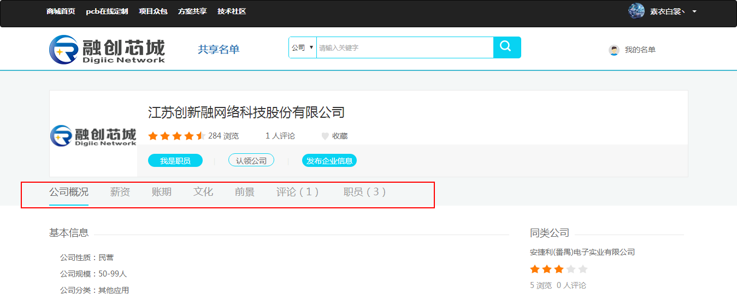Screen dimensions: 737x294
Task: Open the 评论 (1) tab
Action: click(298, 192)
